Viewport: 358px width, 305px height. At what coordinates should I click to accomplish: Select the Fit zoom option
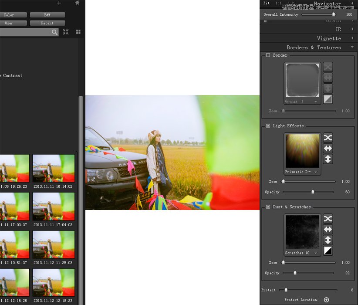[x=267, y=3]
